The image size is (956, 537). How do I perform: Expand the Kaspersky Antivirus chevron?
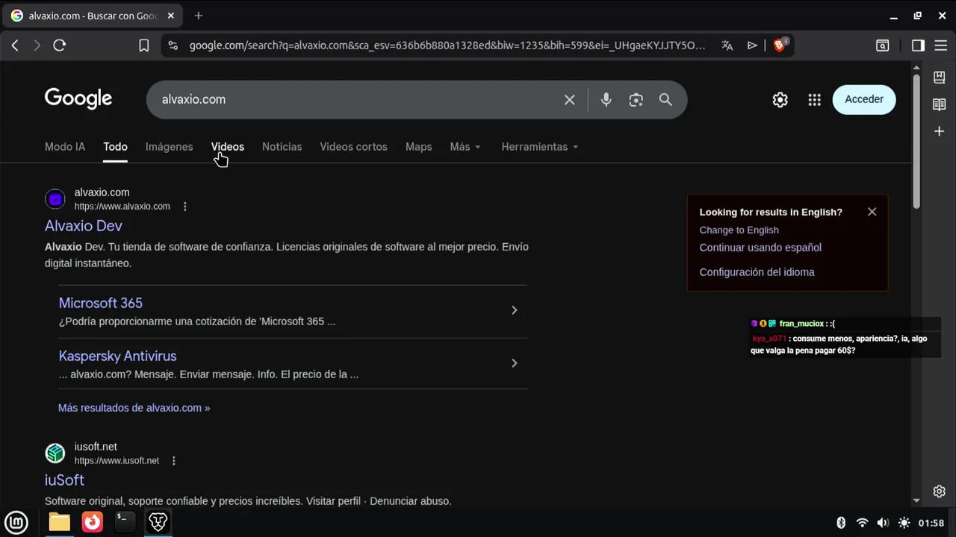(515, 363)
